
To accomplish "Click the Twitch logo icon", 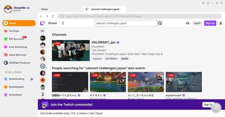I will point(42,23).
